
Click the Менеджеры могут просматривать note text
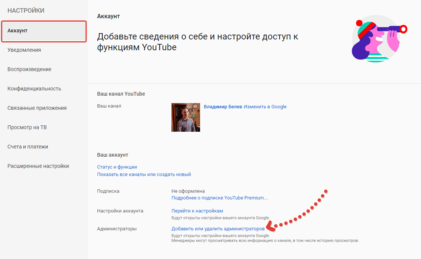265,240
